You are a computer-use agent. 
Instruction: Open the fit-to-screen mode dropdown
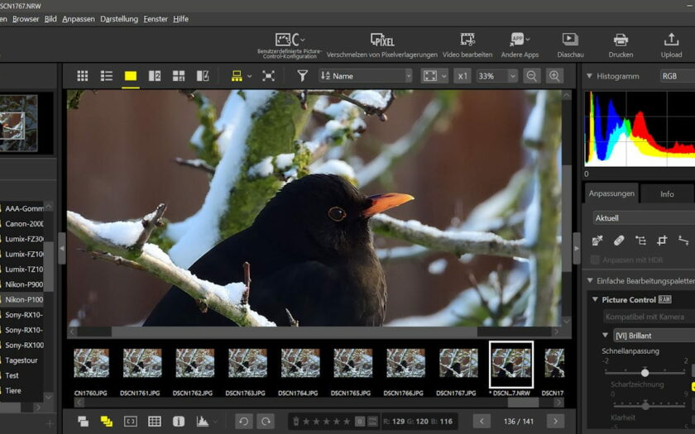[x=434, y=76]
